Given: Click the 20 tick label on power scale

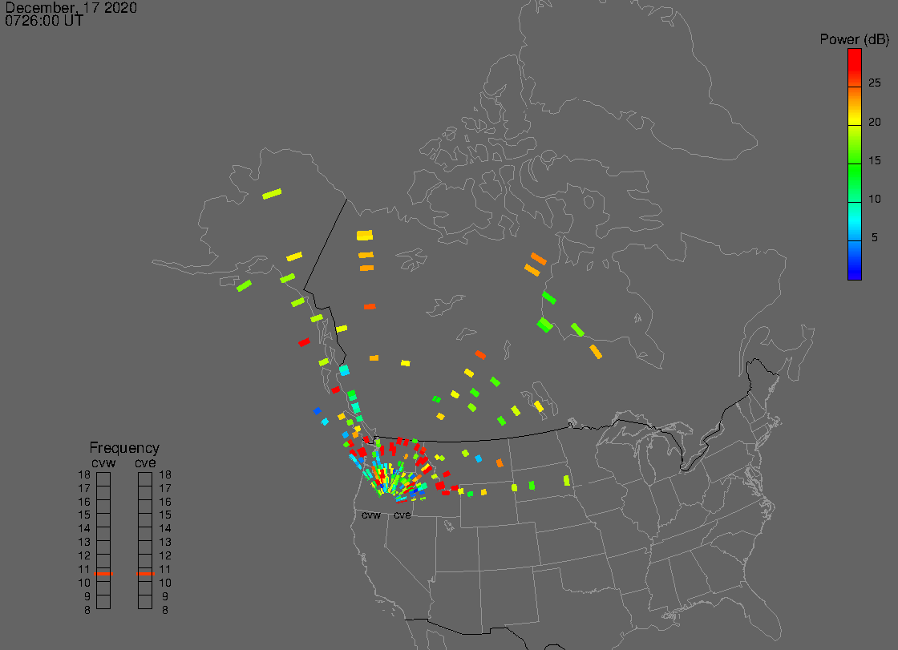Looking at the screenshot, I should (875, 122).
